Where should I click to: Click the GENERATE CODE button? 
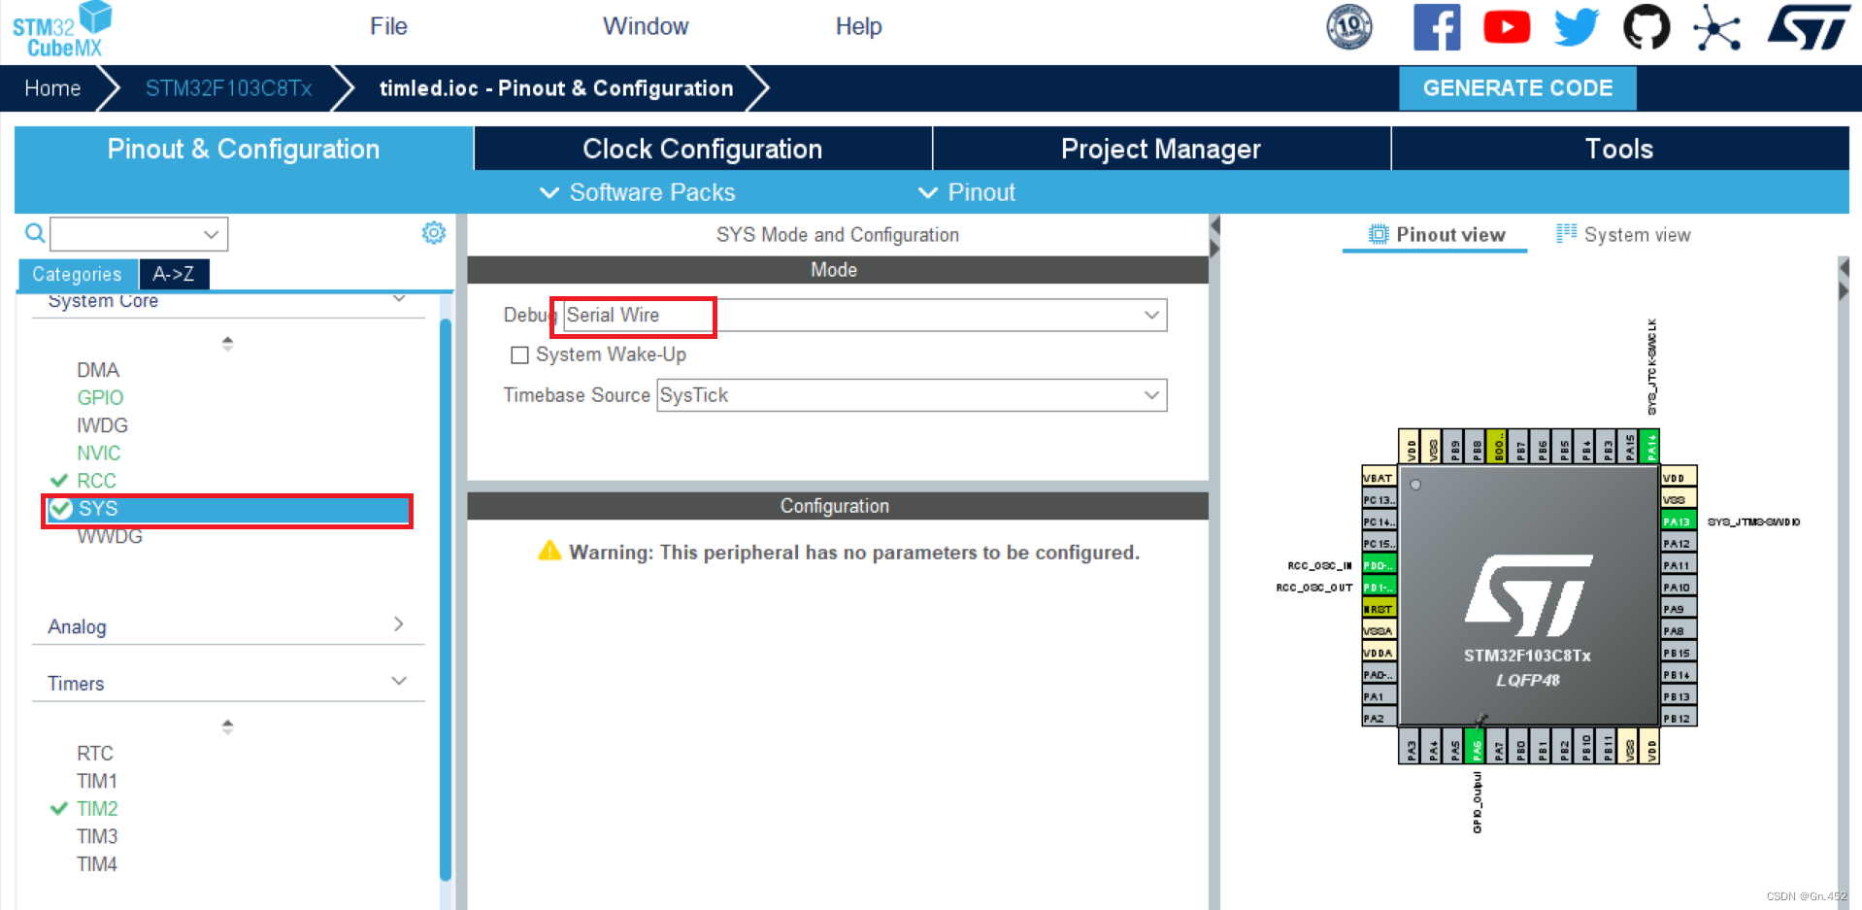pyautogui.click(x=1517, y=88)
